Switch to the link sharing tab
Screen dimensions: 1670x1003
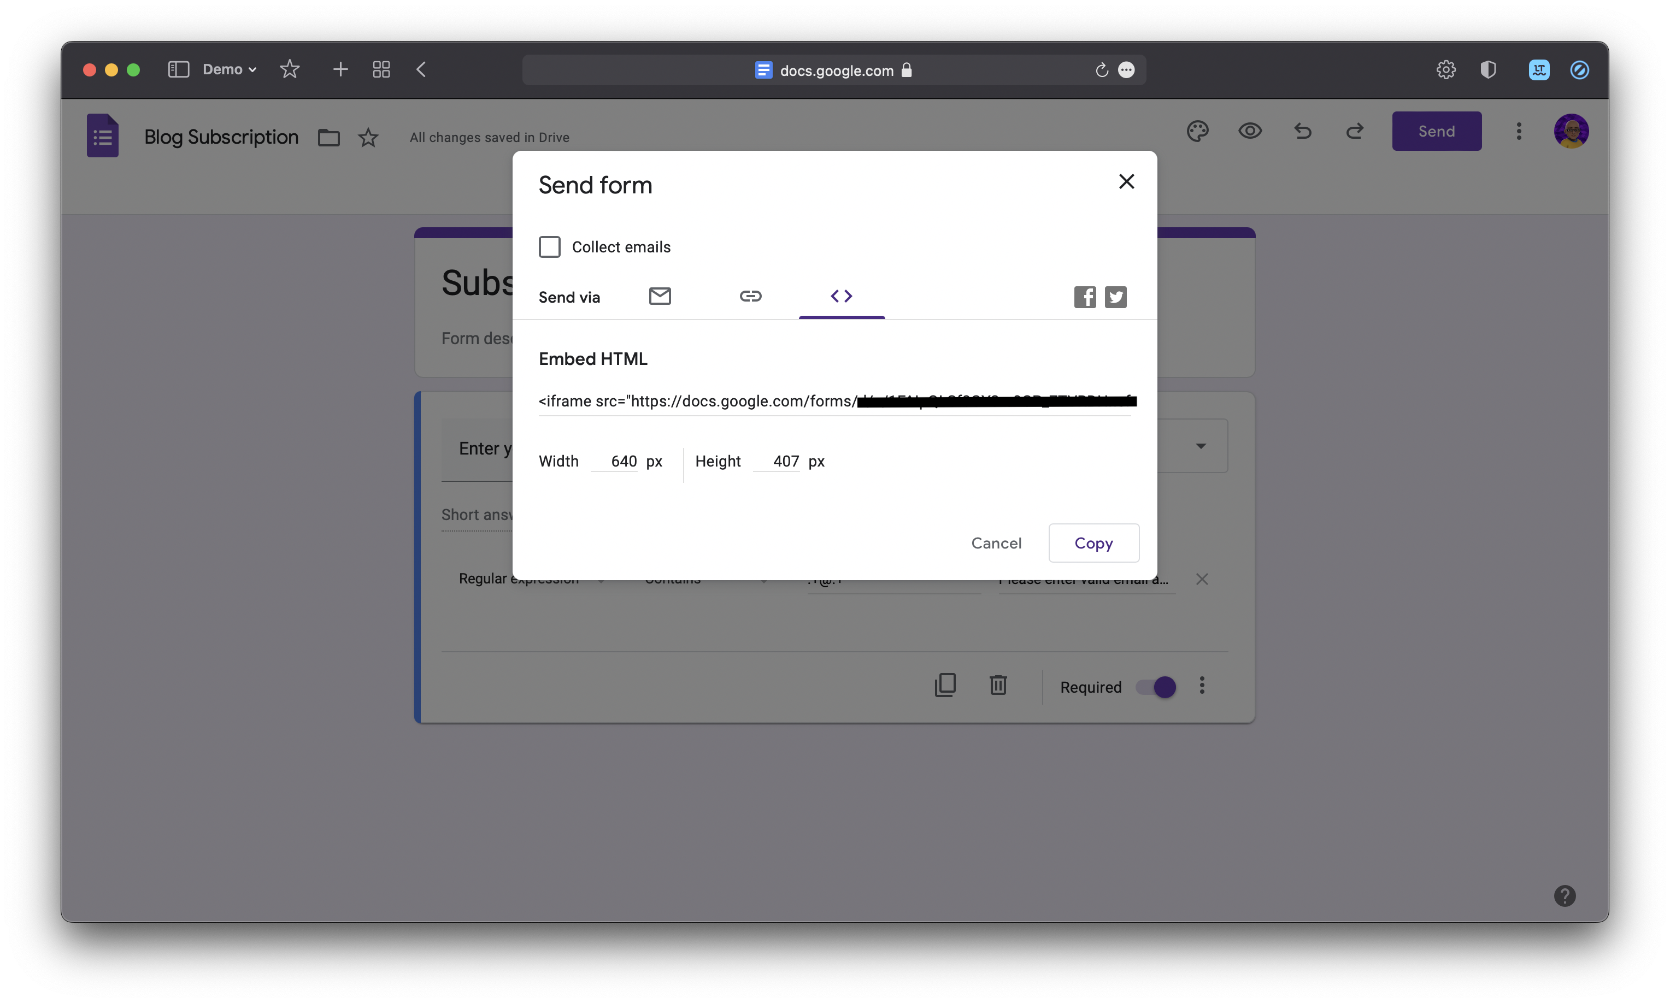[750, 296]
